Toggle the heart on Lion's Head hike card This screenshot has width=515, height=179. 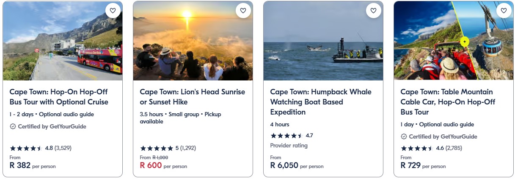[243, 11]
